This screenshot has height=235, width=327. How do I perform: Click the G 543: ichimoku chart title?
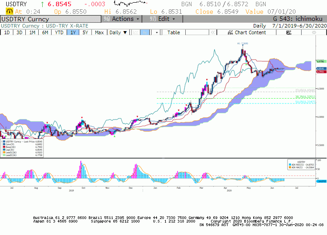pos(298,19)
